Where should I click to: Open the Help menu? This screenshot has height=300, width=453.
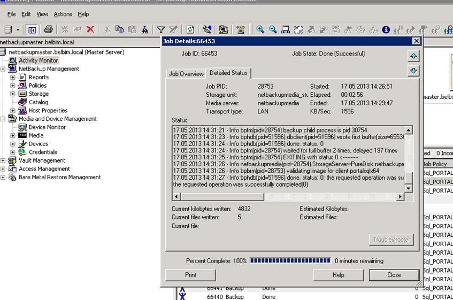[x=83, y=14]
